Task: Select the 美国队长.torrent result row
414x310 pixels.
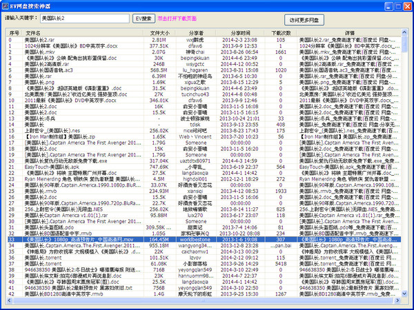Action: [41, 262]
